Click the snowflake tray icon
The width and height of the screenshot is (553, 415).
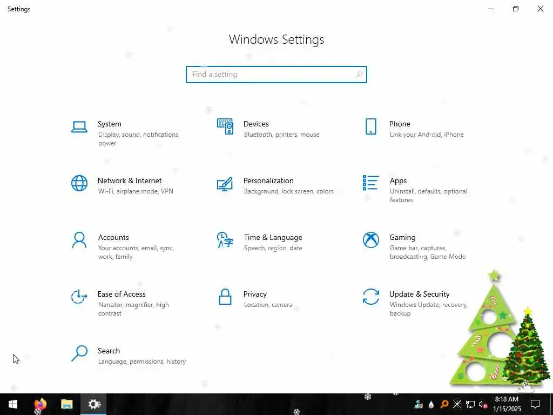pyautogui.click(x=457, y=404)
